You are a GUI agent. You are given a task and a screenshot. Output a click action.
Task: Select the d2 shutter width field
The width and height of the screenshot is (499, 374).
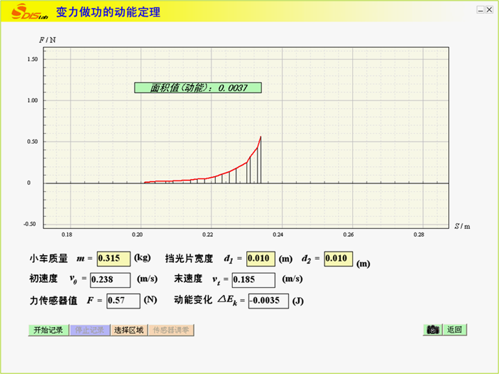[338, 259]
